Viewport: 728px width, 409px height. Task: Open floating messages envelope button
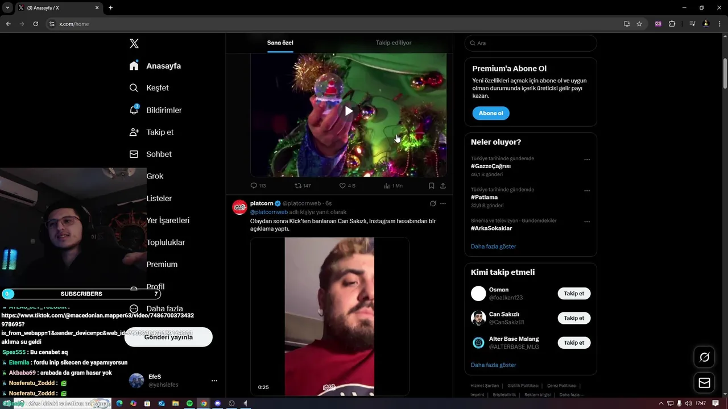coord(704,383)
